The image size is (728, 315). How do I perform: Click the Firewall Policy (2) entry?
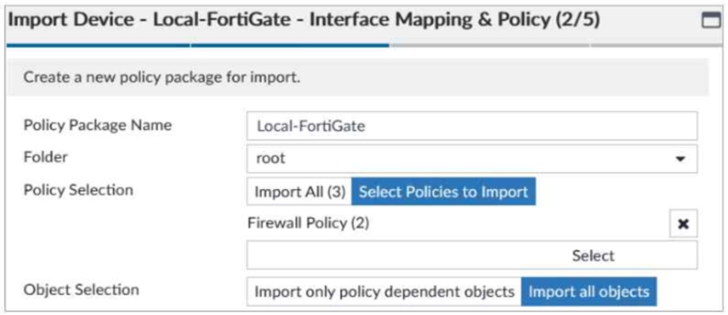(x=308, y=224)
